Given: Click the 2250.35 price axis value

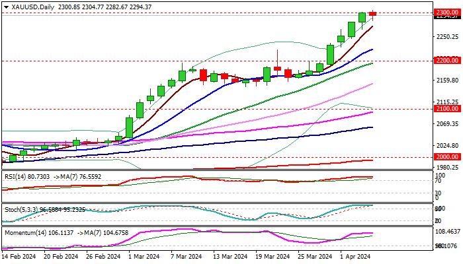Looking at the screenshot, I should (447, 36).
